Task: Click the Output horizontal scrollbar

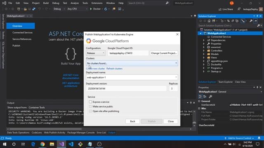Action: pyautogui.click(x=45, y=129)
